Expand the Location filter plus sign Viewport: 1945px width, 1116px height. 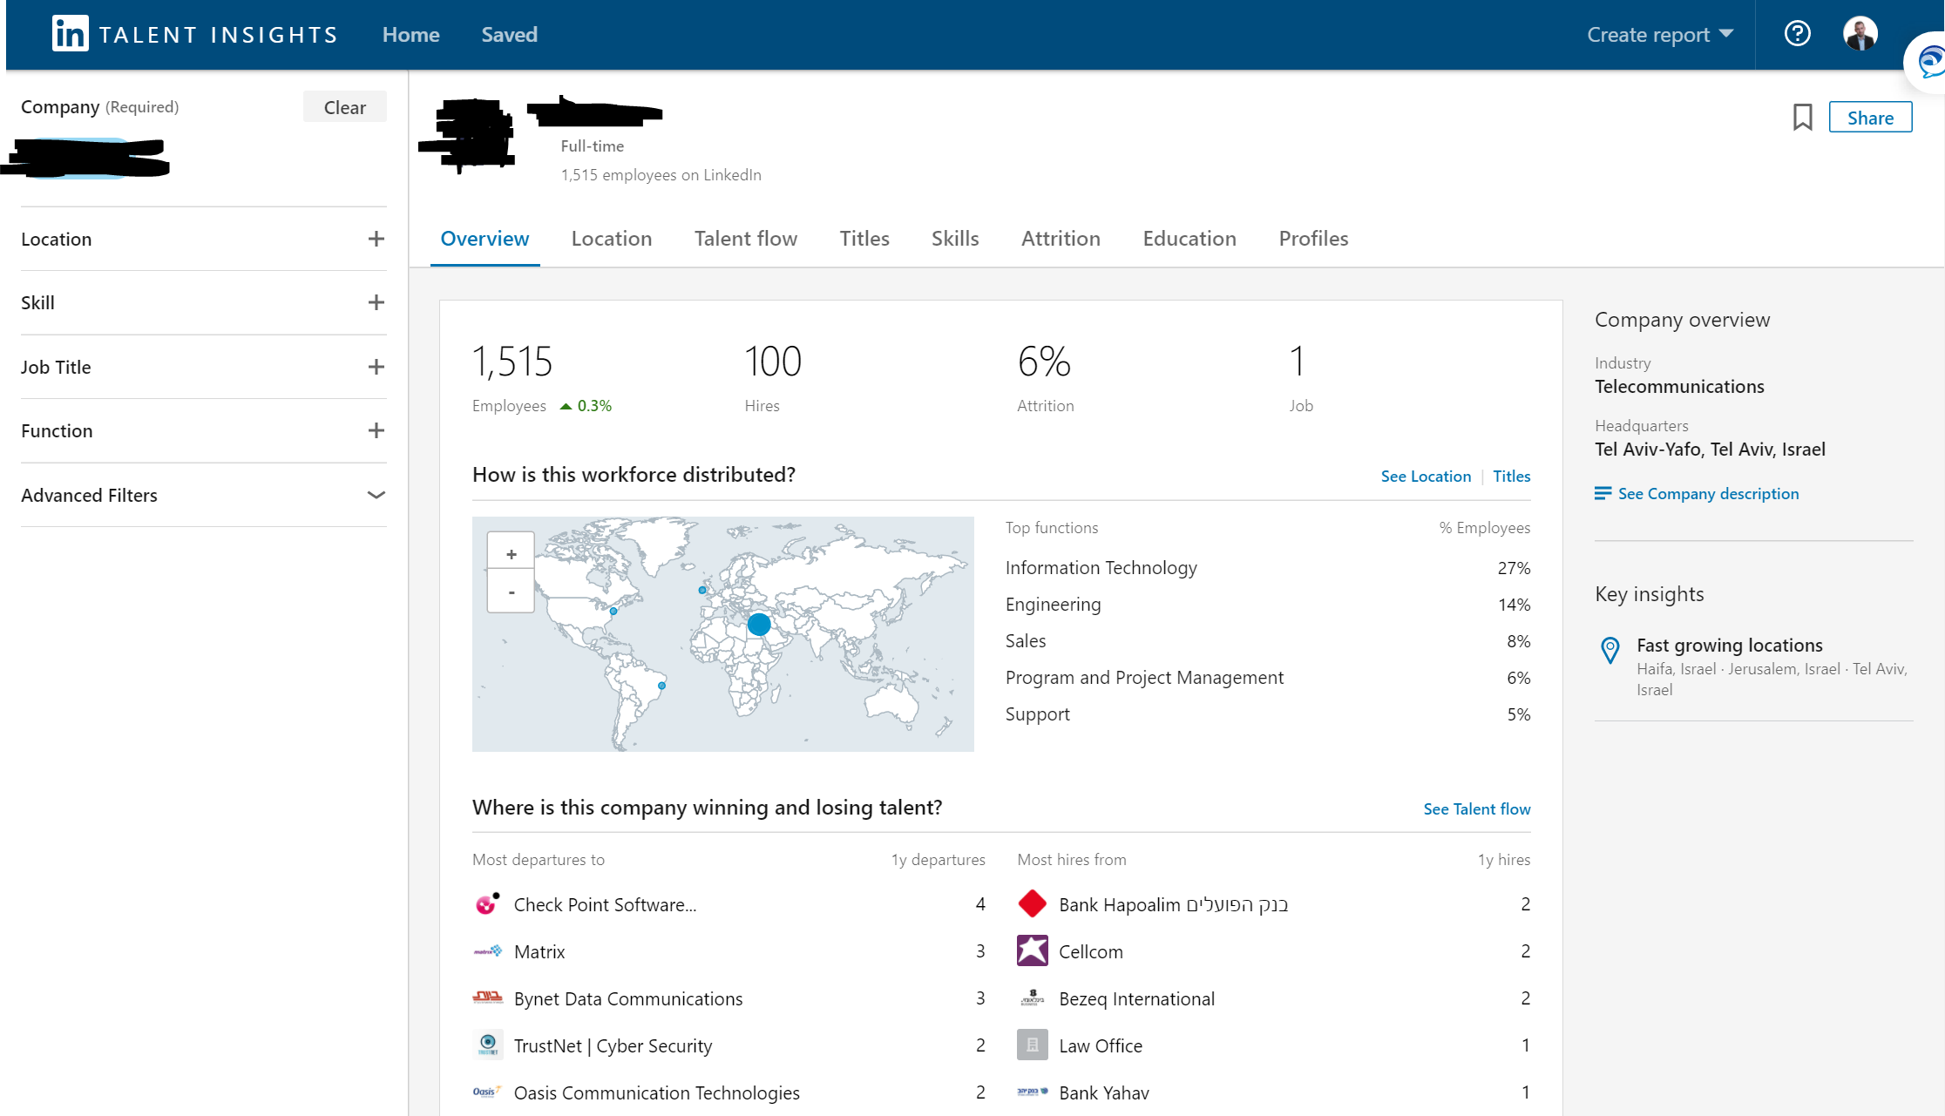click(x=376, y=239)
